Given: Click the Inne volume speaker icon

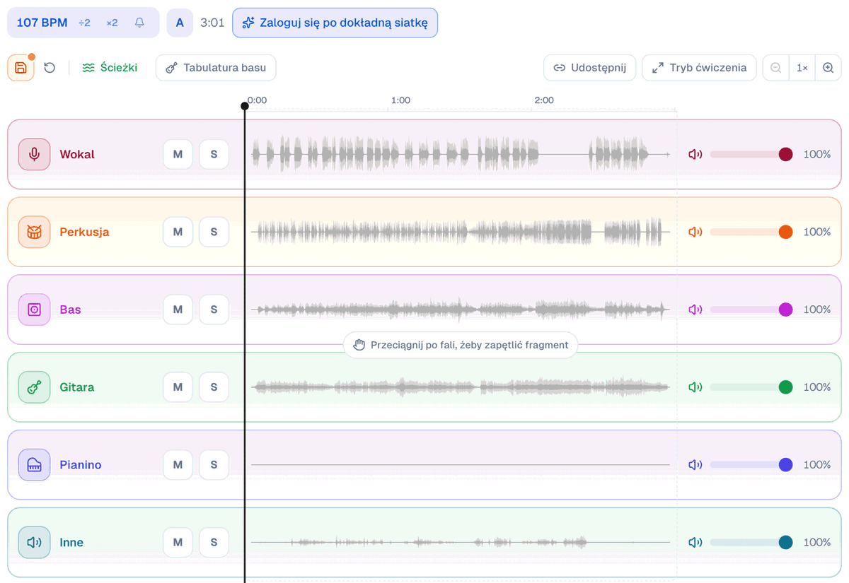Looking at the screenshot, I should click(x=695, y=543).
